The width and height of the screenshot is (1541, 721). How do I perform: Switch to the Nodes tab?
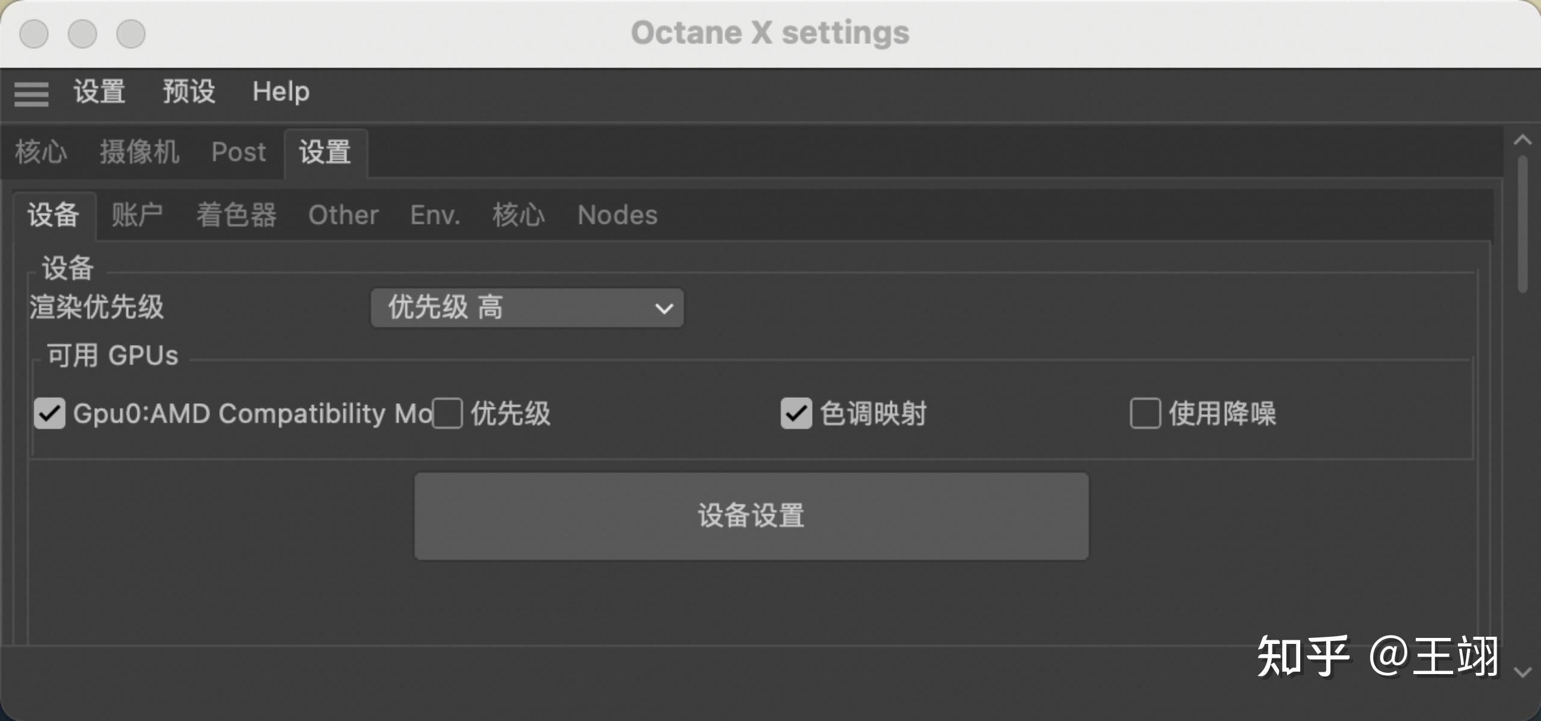(x=617, y=215)
